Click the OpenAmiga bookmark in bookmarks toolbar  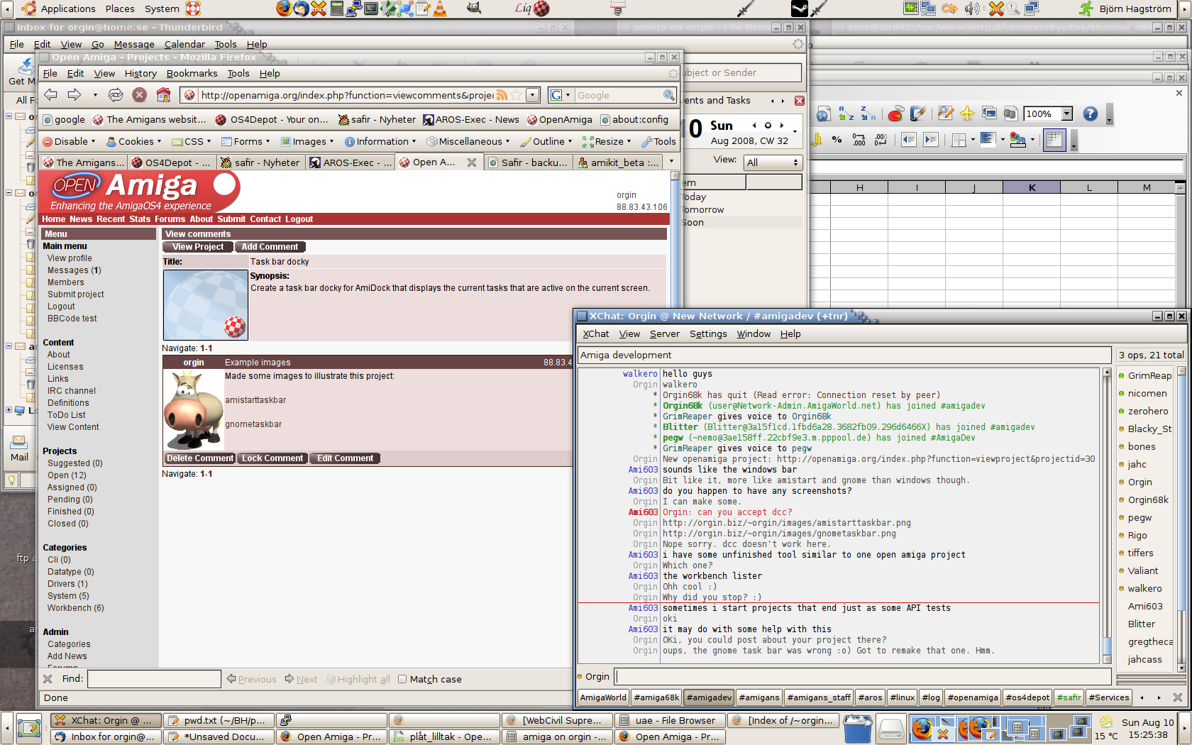(x=559, y=119)
